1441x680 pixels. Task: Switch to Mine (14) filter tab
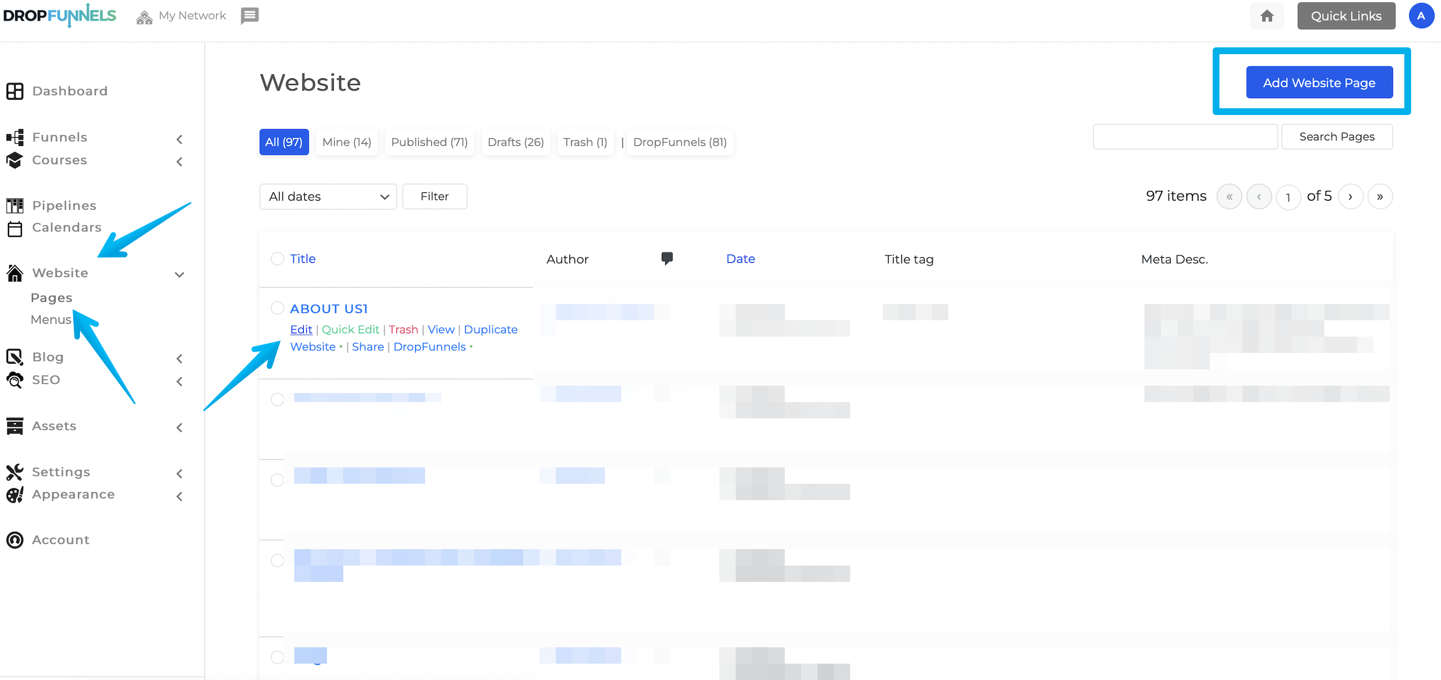(347, 142)
